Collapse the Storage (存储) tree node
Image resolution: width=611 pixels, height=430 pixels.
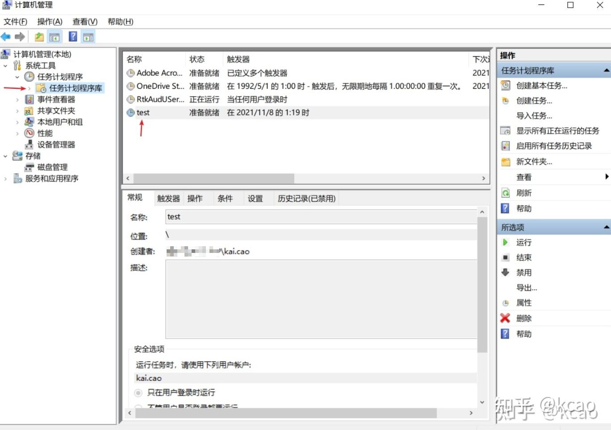click(5, 156)
